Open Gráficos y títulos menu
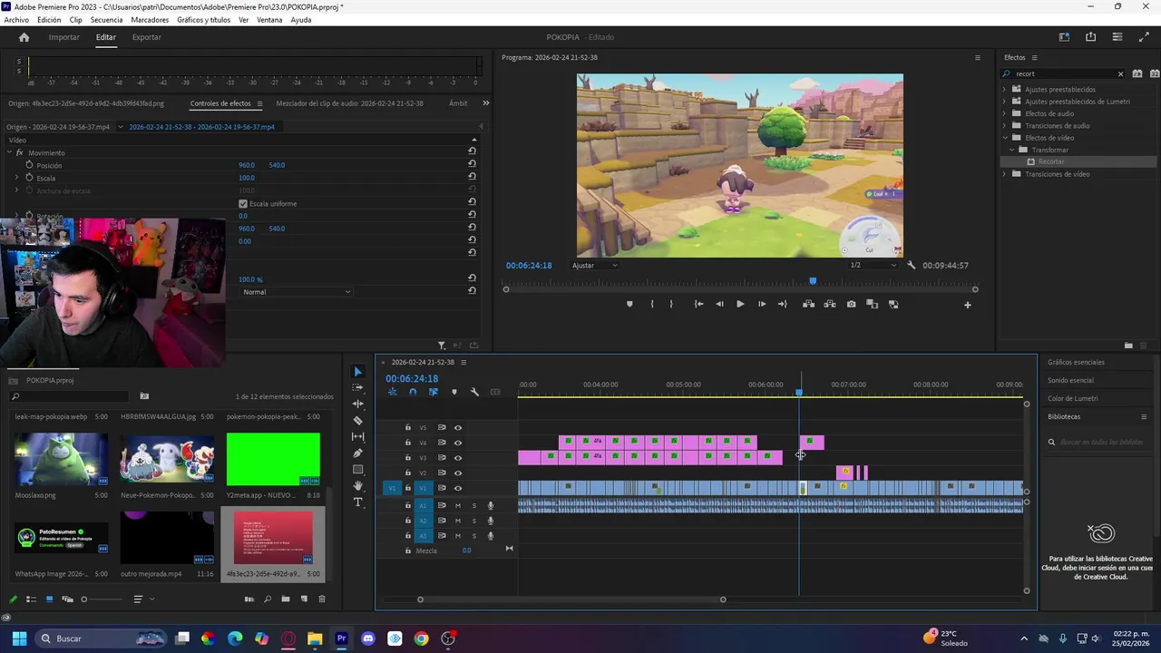The image size is (1161, 653). 203,19
